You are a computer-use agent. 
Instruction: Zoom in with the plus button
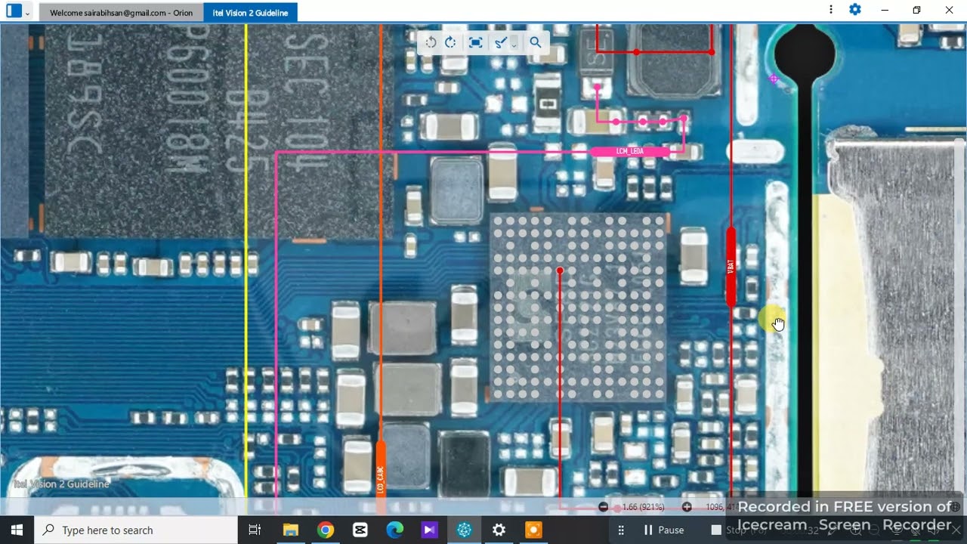687,507
